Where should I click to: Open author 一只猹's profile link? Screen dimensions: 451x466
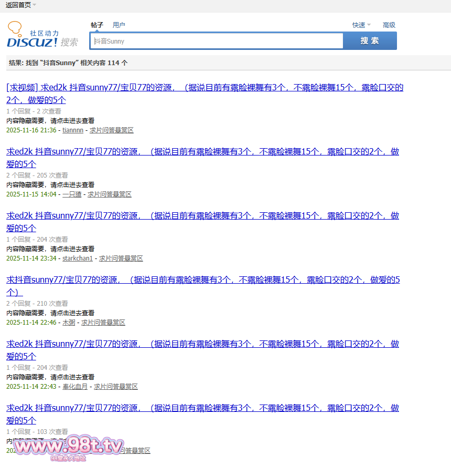click(72, 194)
